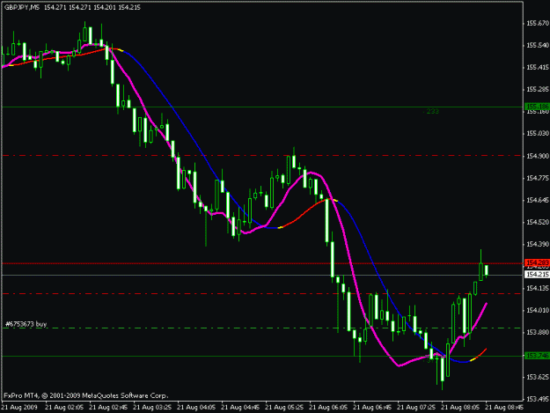
Task: Click the 21 Aug 08:45 time label
Action: [x=504, y=408]
